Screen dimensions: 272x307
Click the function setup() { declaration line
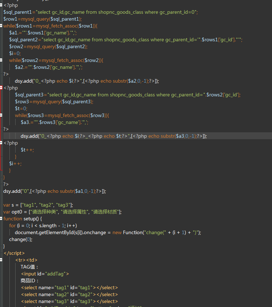[x=22, y=219]
